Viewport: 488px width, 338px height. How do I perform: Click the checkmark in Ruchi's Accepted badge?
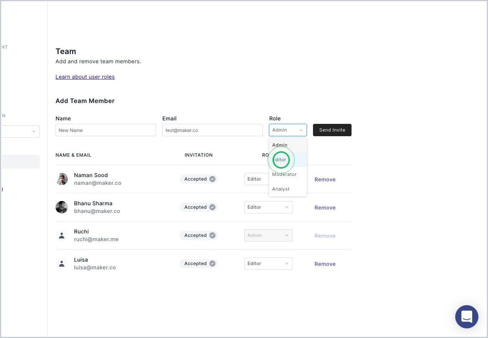pyautogui.click(x=212, y=235)
